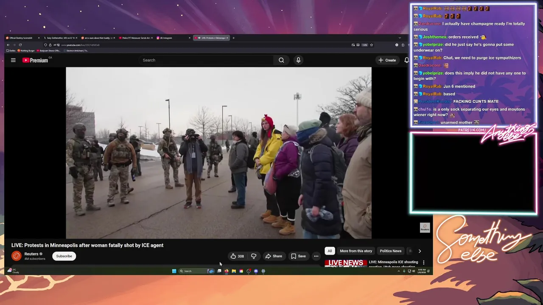The width and height of the screenshot is (543, 305).
Task: Select More from this story chip
Action: [356, 251]
